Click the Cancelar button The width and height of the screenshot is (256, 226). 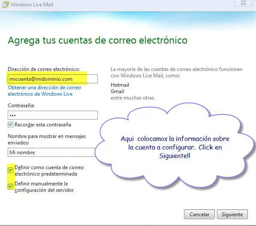(x=199, y=214)
